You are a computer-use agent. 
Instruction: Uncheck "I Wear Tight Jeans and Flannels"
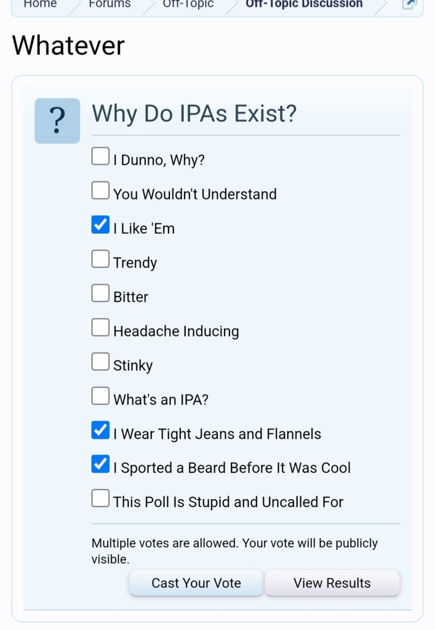coord(100,430)
